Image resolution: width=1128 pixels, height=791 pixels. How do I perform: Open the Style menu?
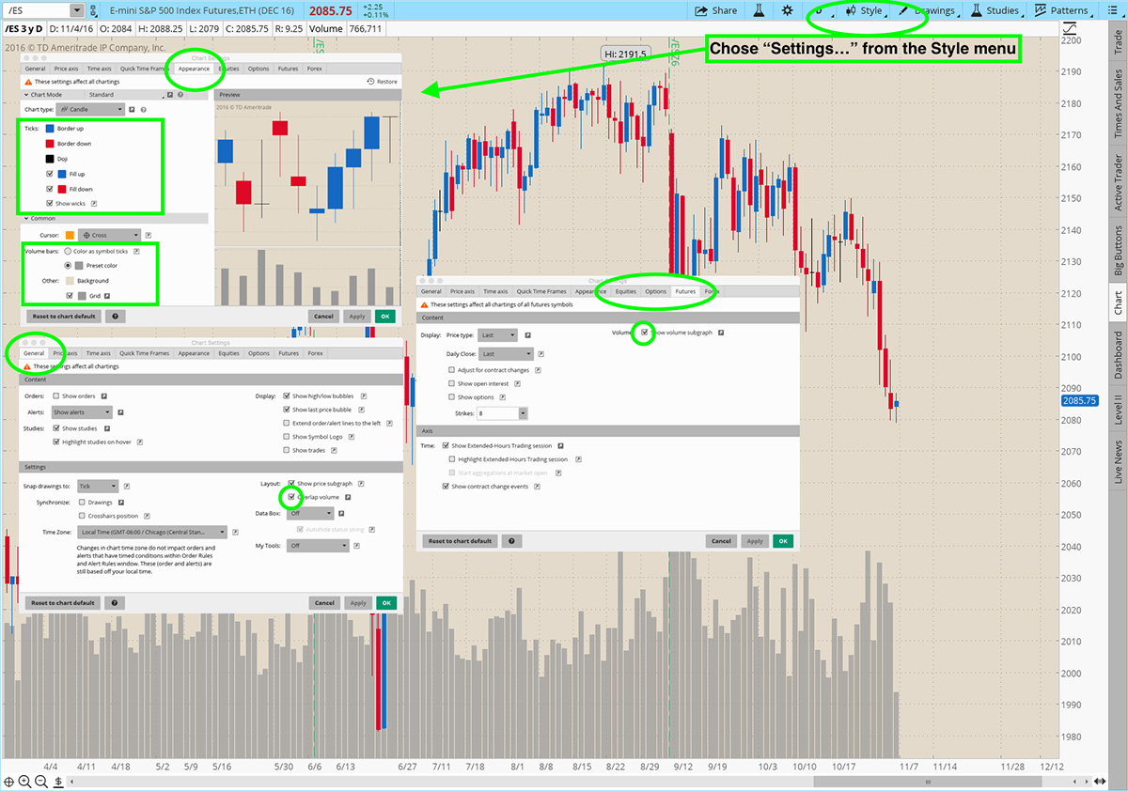863,11
